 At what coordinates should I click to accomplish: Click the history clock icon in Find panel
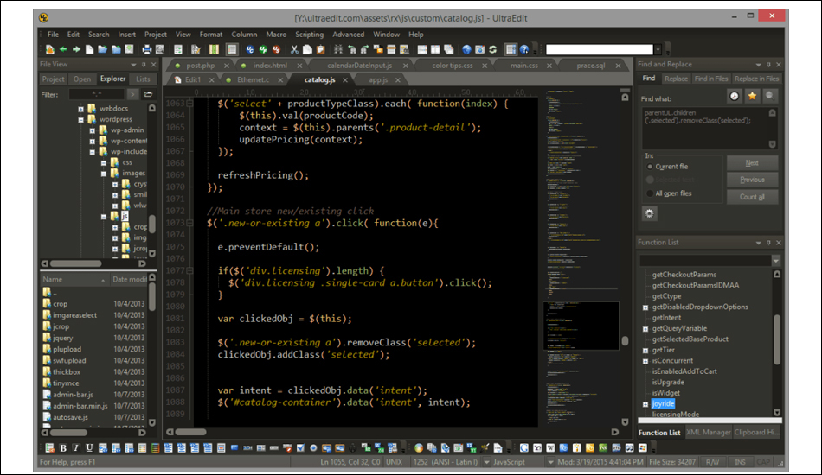tap(735, 96)
